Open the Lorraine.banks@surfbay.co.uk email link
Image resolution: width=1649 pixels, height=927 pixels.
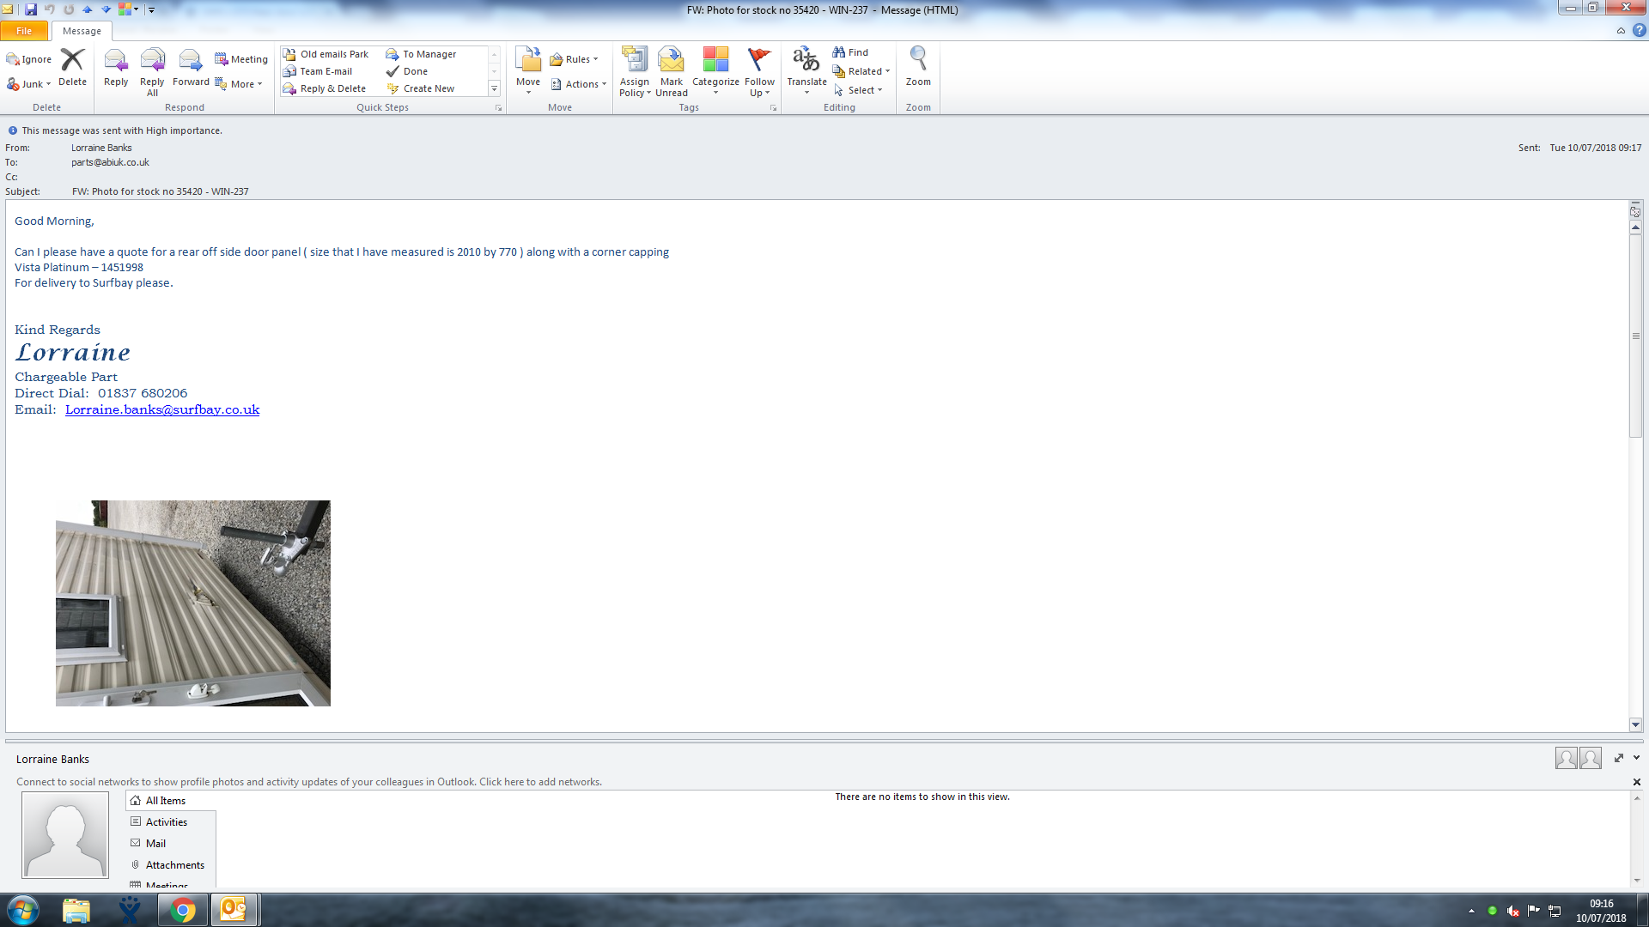click(162, 409)
